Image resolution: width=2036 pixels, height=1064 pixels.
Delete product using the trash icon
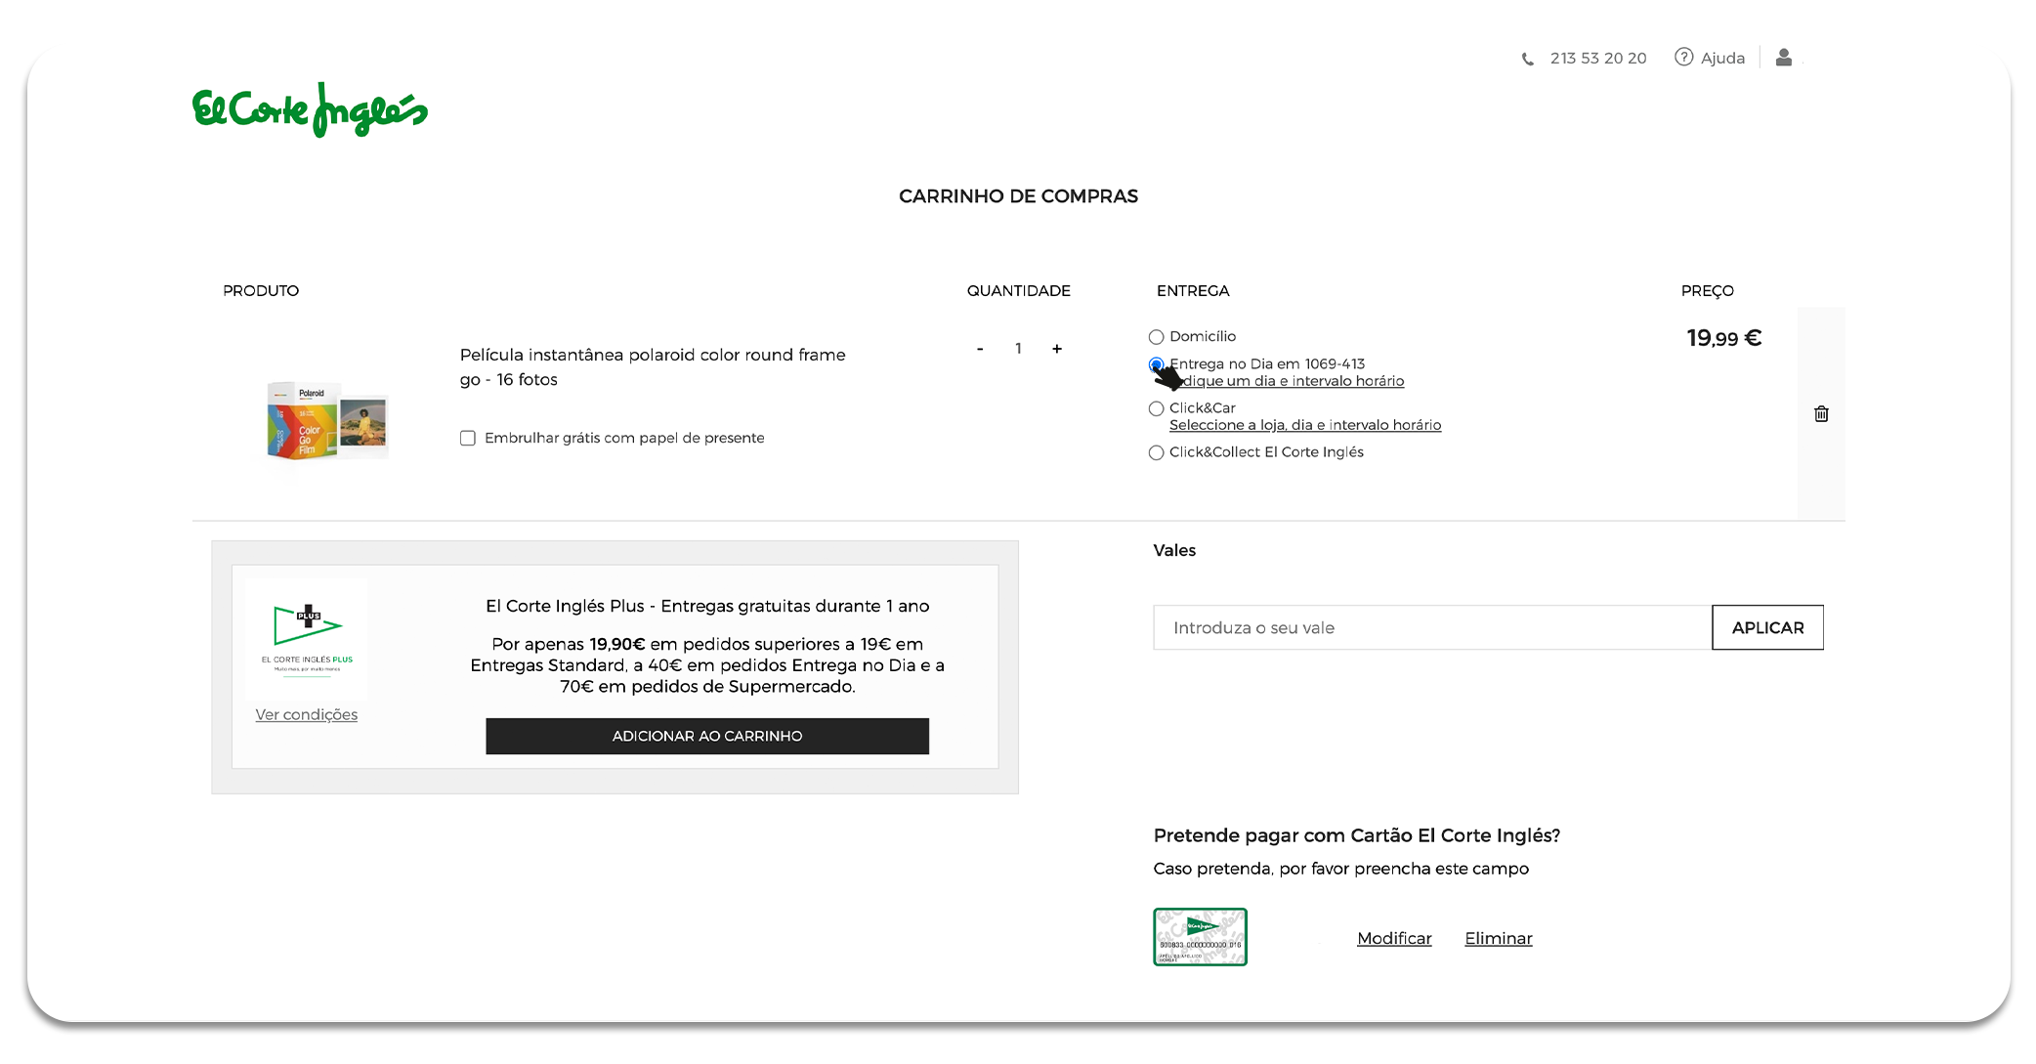(x=1821, y=413)
